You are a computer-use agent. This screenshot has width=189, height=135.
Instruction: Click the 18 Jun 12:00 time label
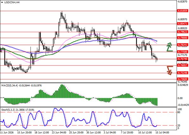[42, 132]
